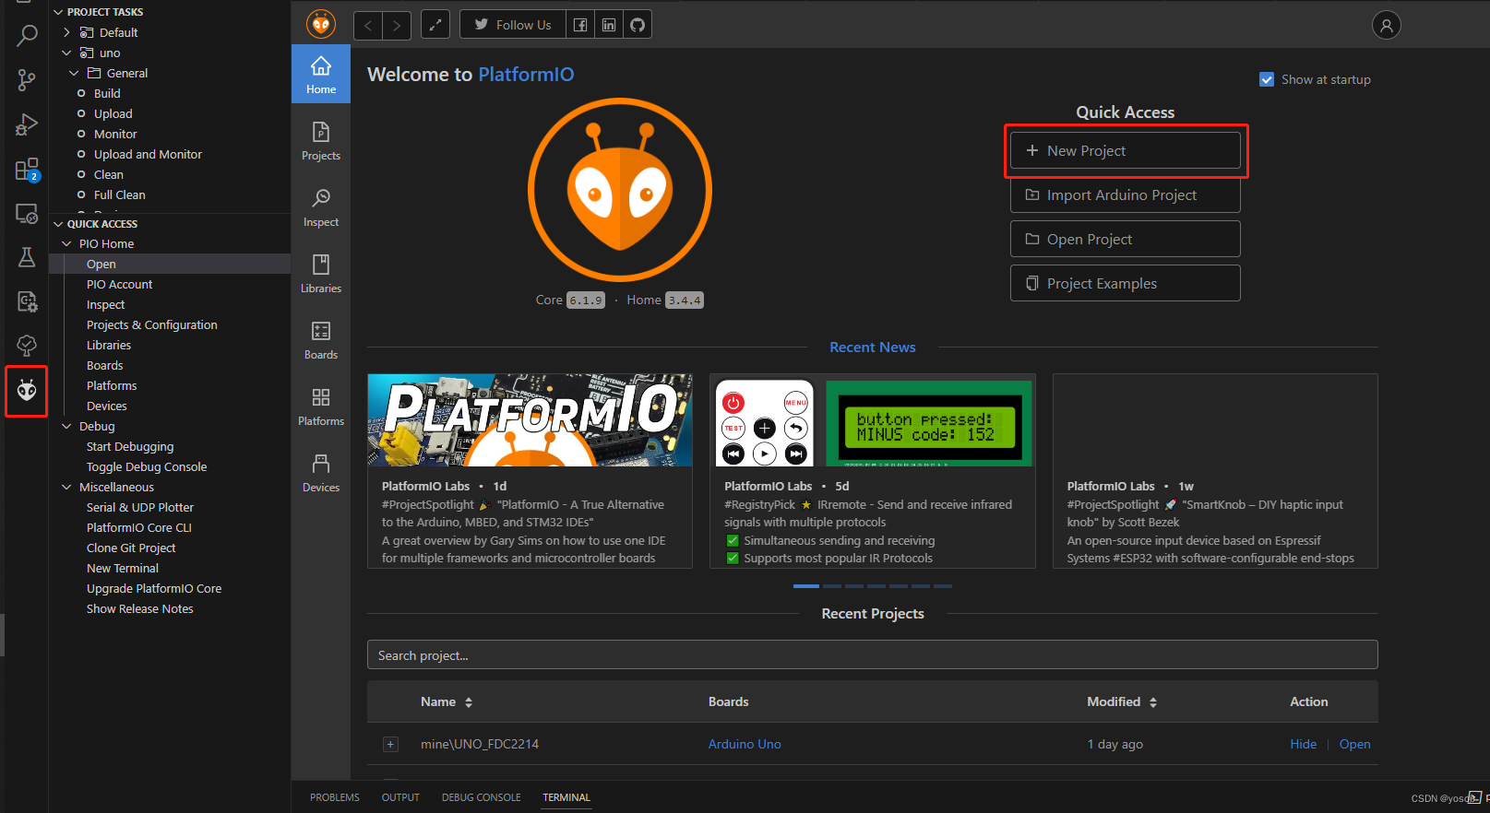
Task: Open Libraries in PIO sidebar
Action: [321, 274]
